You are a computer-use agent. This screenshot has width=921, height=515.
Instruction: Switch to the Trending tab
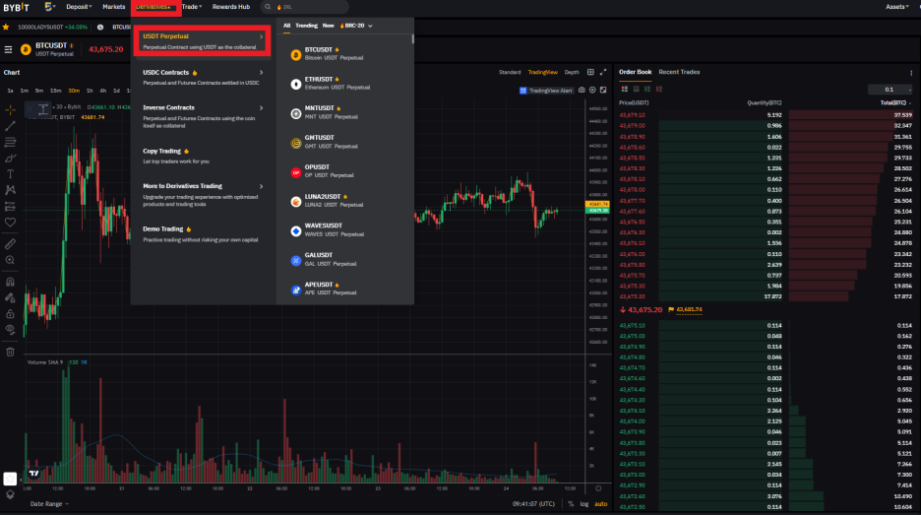306,26
